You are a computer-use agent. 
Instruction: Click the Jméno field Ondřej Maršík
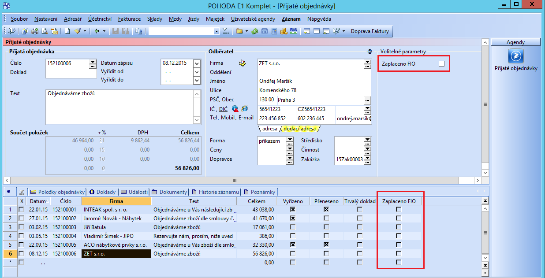314,81
